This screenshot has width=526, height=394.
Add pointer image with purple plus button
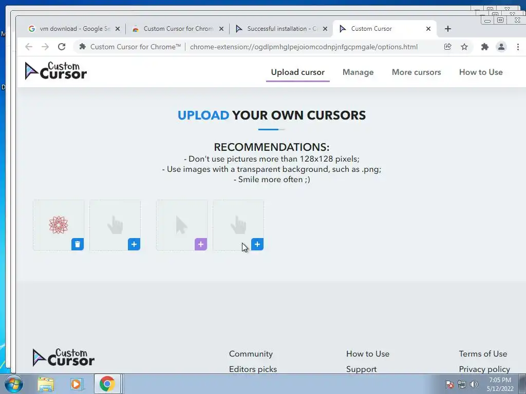coord(201,244)
